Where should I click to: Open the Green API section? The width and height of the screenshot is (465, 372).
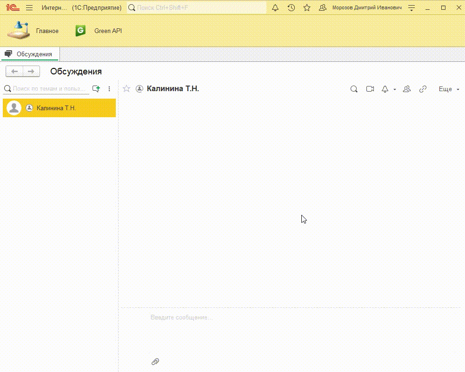[100, 31]
